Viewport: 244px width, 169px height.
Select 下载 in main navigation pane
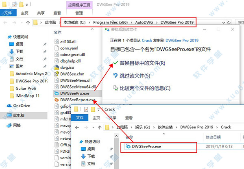pos(19,52)
